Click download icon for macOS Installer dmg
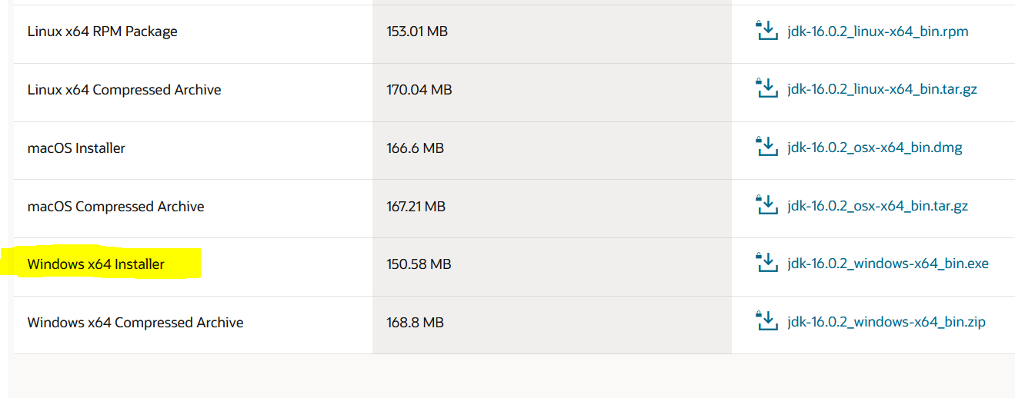This screenshot has height=398, width=1015. (x=767, y=148)
